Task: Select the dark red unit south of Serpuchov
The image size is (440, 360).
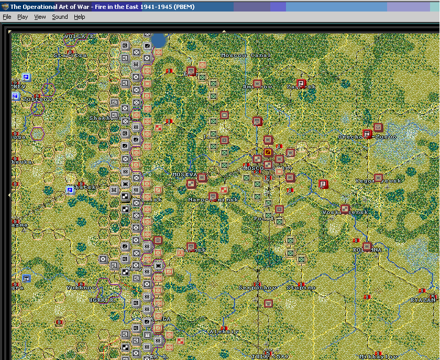Action: [x=268, y=303]
